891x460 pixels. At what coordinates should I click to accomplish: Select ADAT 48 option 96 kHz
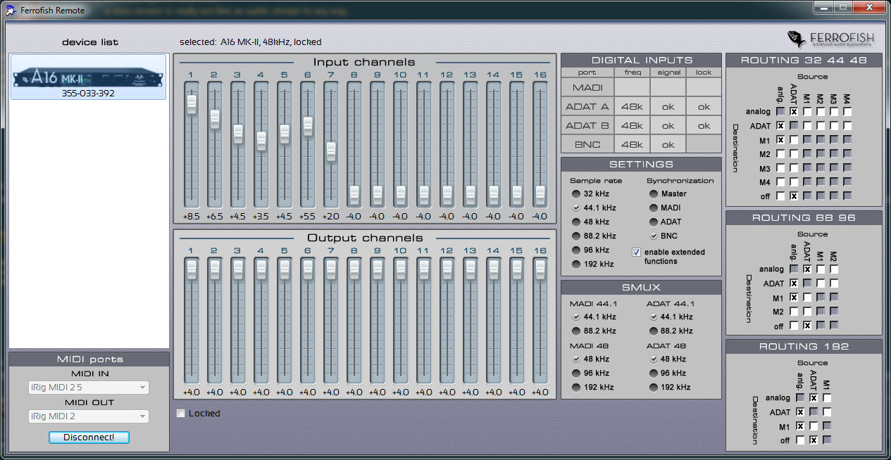(654, 373)
